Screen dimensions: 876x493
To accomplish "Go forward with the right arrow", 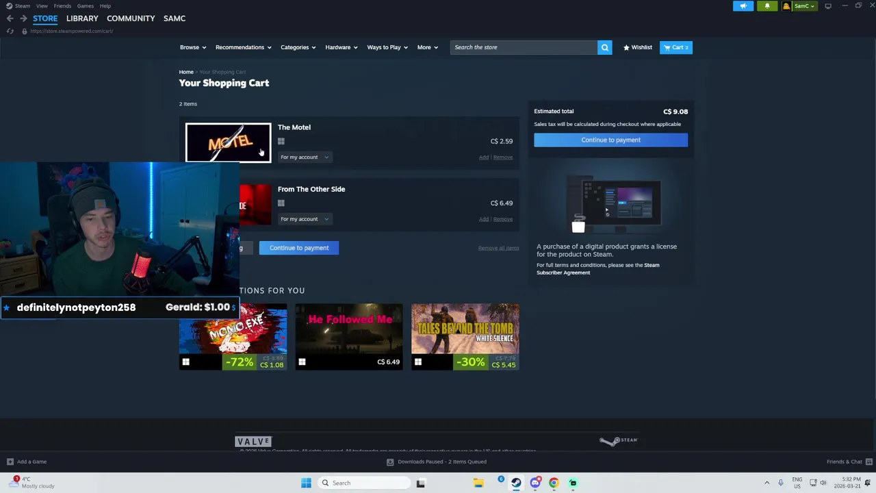I will [23, 18].
